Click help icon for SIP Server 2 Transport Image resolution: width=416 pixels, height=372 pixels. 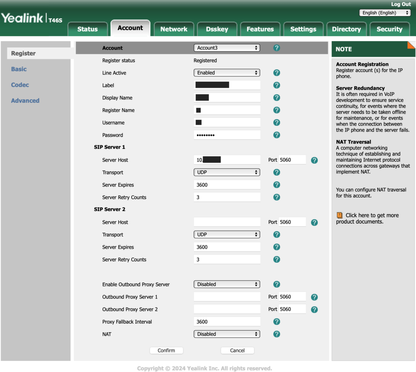(x=276, y=235)
